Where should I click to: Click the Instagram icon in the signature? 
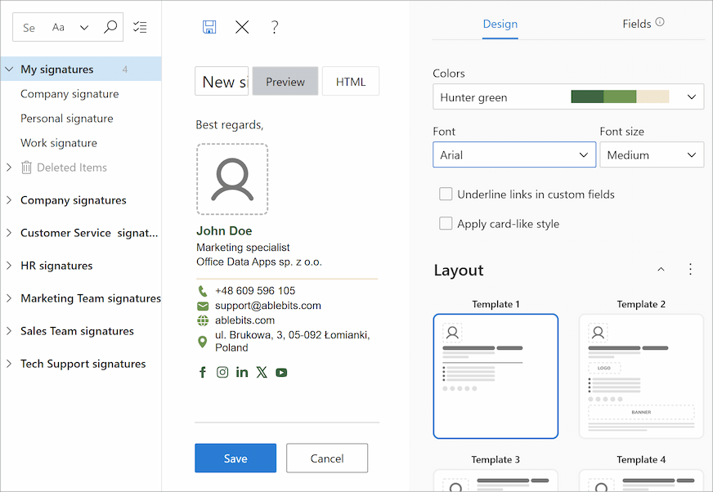[222, 372]
